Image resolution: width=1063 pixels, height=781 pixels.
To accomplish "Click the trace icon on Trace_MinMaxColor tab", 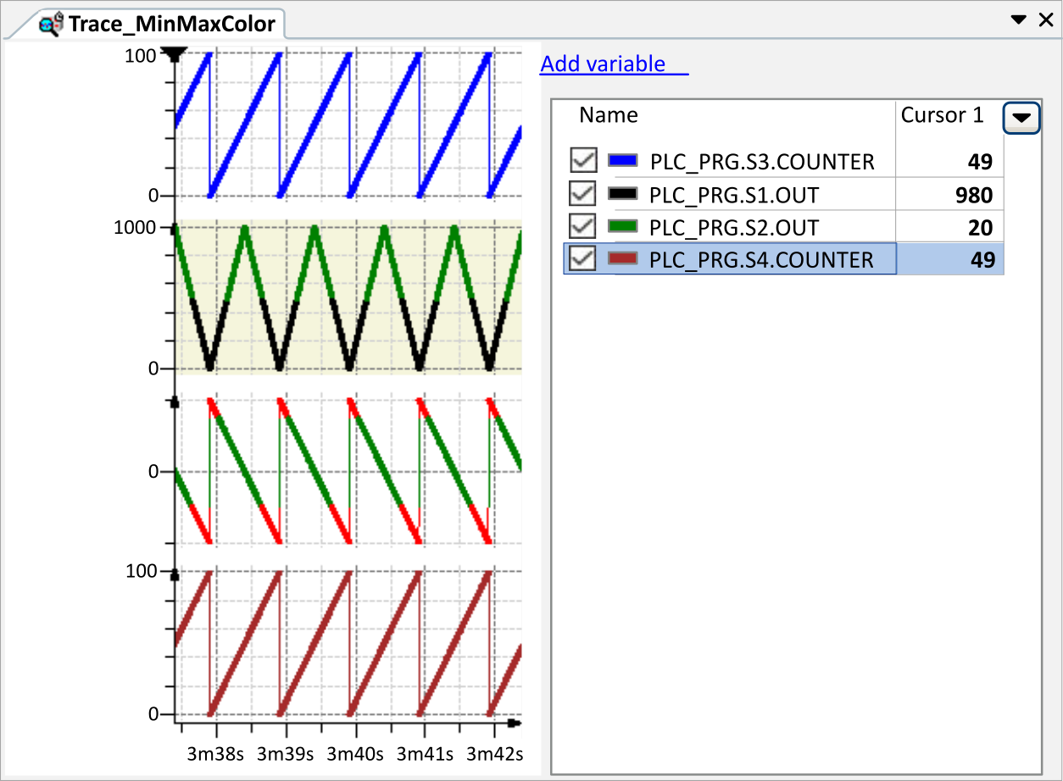I will click(51, 25).
